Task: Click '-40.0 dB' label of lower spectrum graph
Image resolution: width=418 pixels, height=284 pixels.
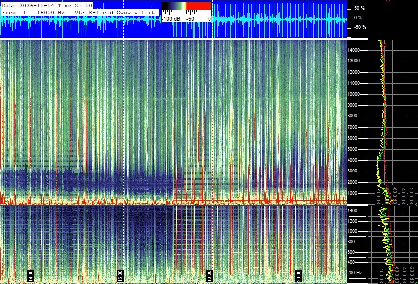Action: (404, 274)
